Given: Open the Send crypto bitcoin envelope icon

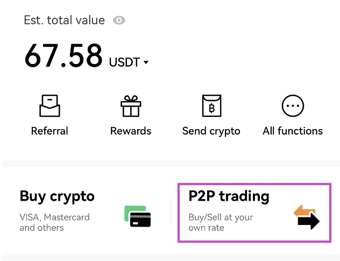Looking at the screenshot, I should pyautogui.click(x=211, y=107).
